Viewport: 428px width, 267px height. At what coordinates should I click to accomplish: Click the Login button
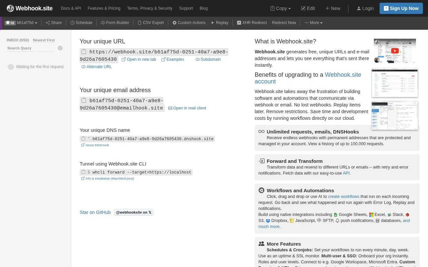365,8
